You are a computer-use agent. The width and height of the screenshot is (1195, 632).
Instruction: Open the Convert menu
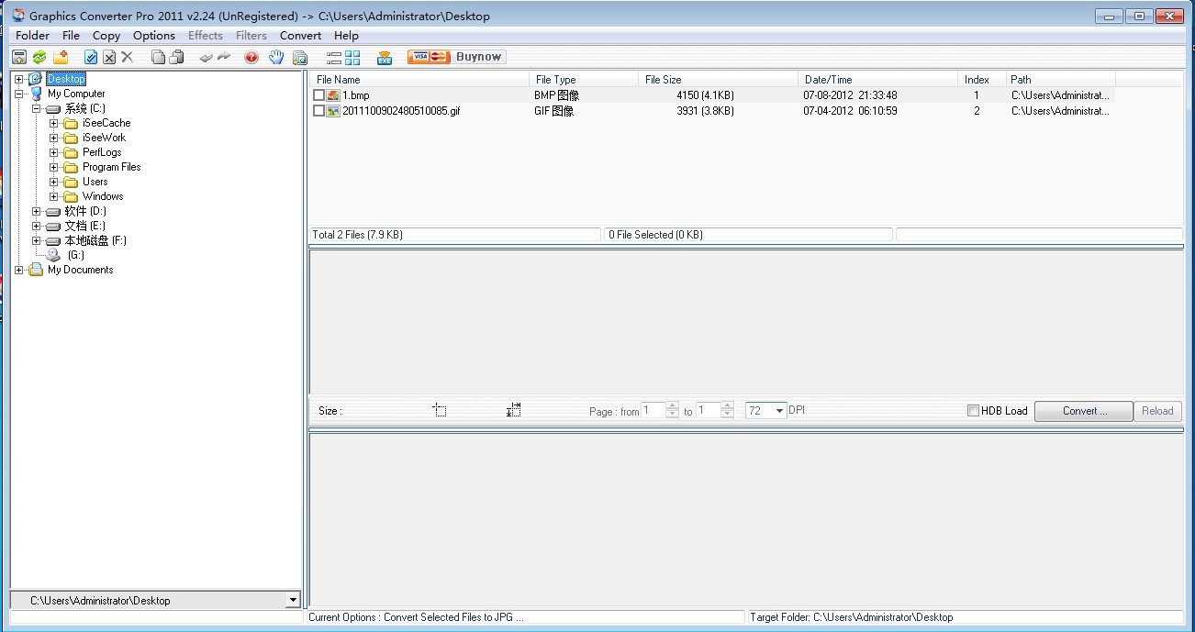[300, 36]
